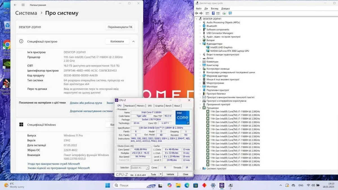Select NVIDIA GeForce RTX 3060 Laptop GPU
Viewport: 338px width, 190px height.
click(229, 51)
